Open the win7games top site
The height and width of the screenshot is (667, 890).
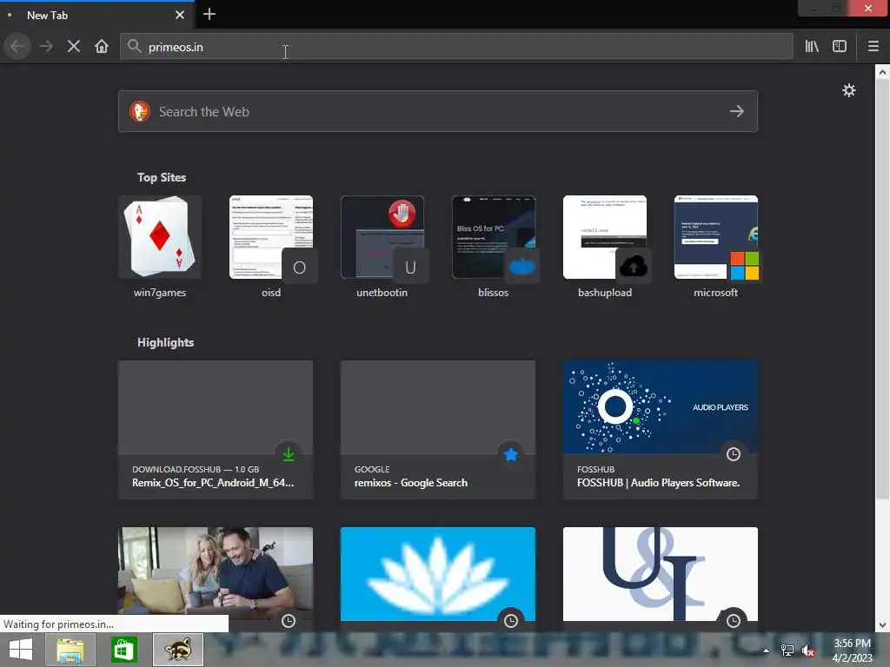pyautogui.click(x=160, y=248)
